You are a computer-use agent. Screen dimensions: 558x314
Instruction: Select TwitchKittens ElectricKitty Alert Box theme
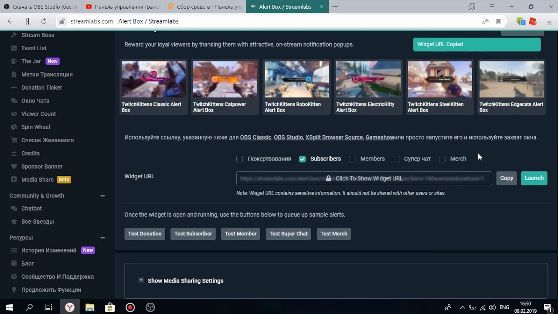click(368, 87)
